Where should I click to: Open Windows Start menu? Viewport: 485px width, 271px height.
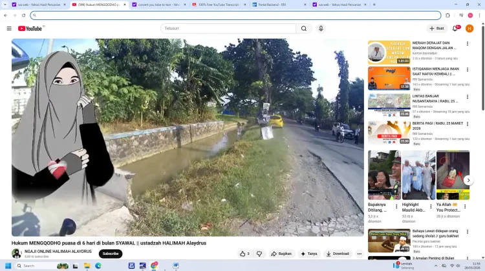pyautogui.click(x=8, y=266)
